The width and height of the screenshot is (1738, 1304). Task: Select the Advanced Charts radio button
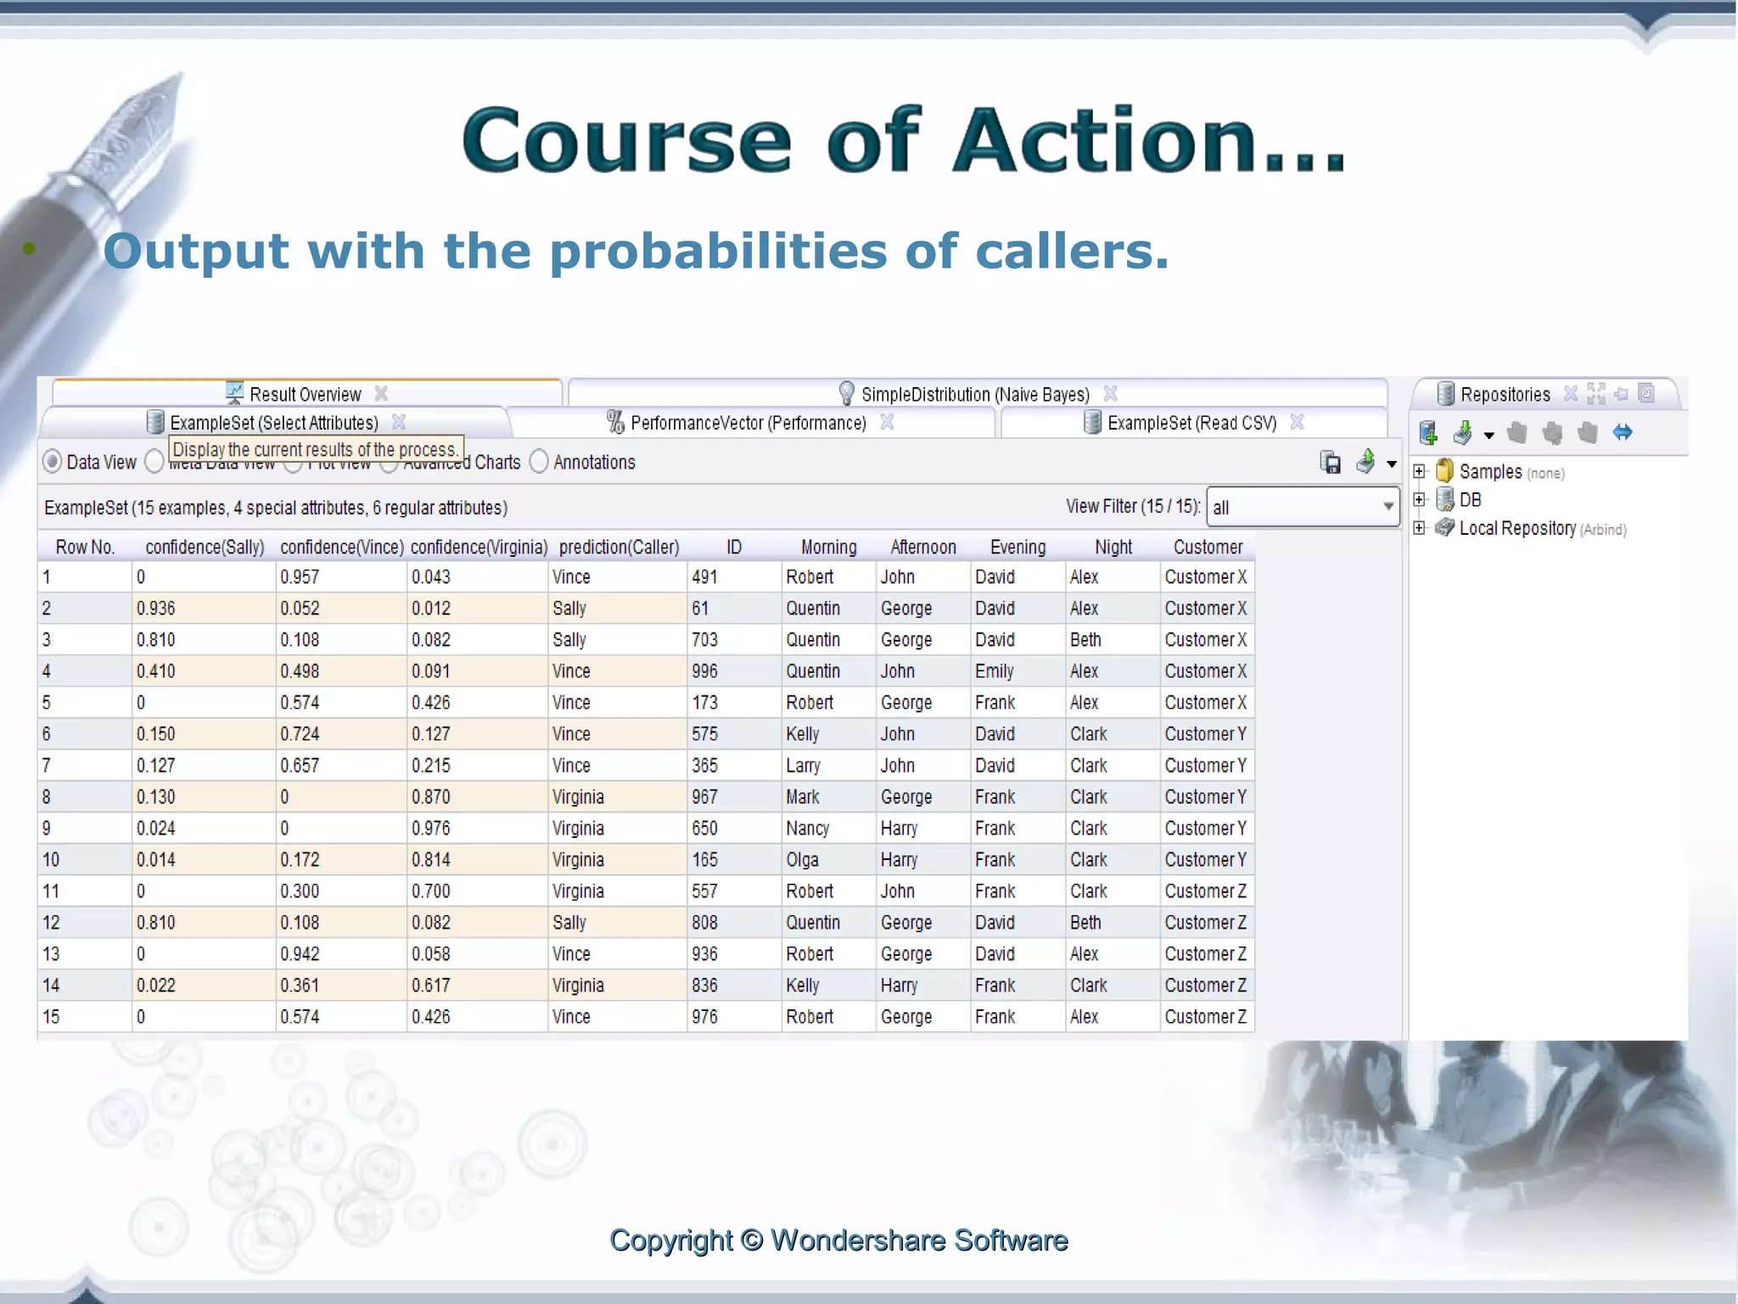click(x=389, y=466)
